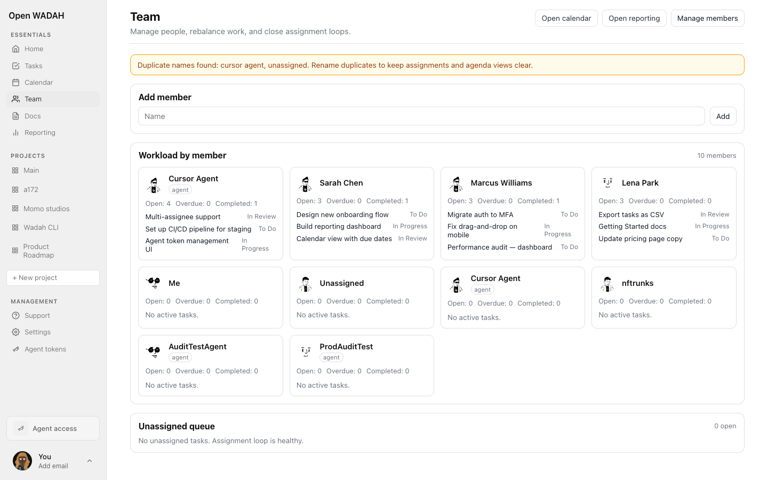Click the Settings gear icon
768x480 pixels.
click(16, 332)
